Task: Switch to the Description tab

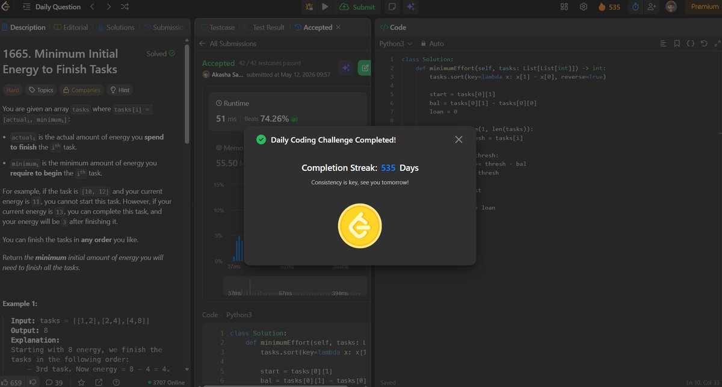Action: point(23,27)
